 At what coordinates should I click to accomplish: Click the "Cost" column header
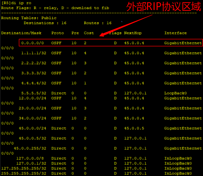click(89, 33)
